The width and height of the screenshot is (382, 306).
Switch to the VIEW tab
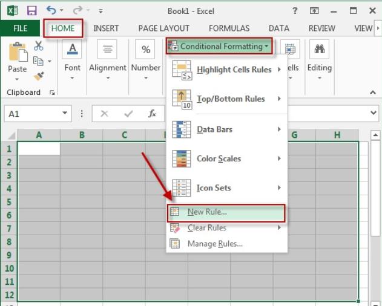(x=363, y=28)
